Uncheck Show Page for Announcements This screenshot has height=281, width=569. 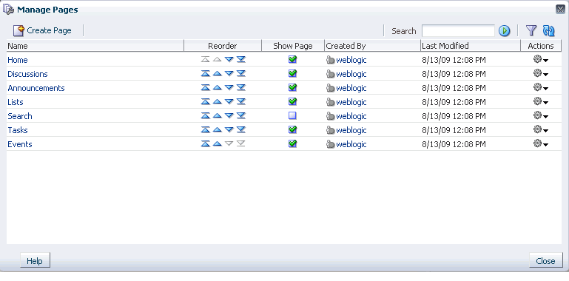click(x=292, y=88)
